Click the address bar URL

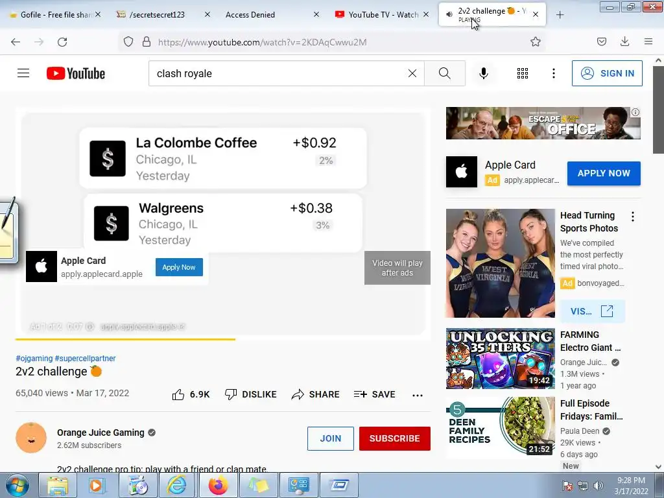click(x=262, y=42)
